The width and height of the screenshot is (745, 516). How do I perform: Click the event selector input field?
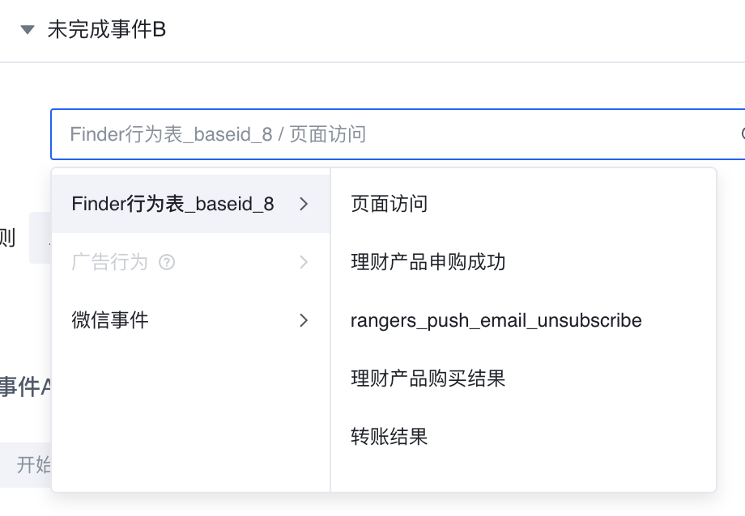pos(389,134)
